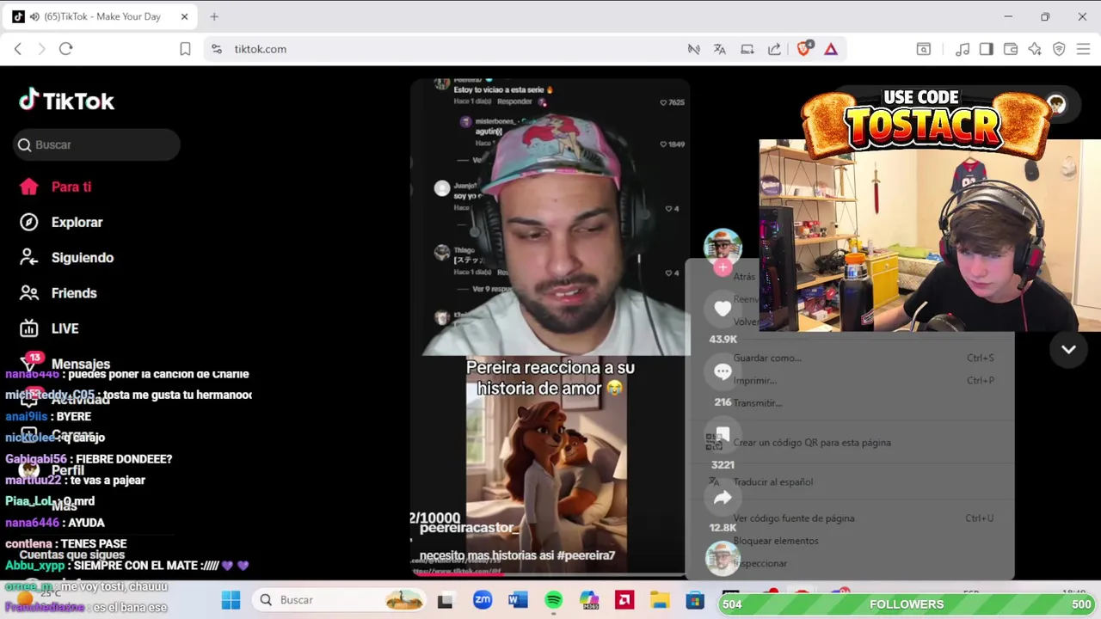Open the translate page icon in address bar
Screen dimensions: 1101x619
[x=720, y=49]
